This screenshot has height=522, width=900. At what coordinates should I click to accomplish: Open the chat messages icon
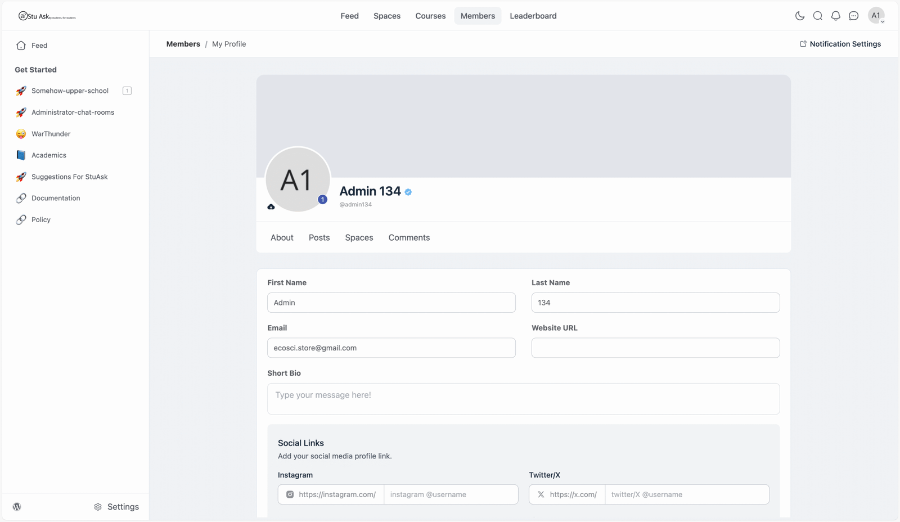pos(853,16)
